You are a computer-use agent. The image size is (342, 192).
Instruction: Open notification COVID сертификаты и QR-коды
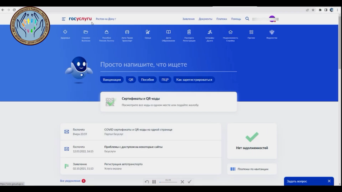(141, 132)
